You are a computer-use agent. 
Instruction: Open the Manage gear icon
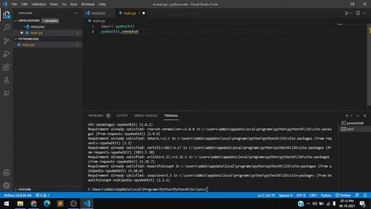pos(6,186)
